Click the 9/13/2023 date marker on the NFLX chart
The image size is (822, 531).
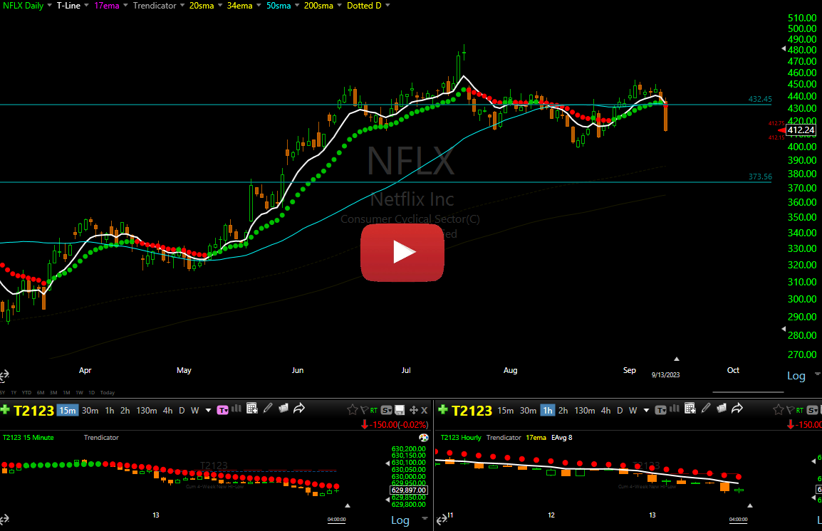tap(666, 374)
